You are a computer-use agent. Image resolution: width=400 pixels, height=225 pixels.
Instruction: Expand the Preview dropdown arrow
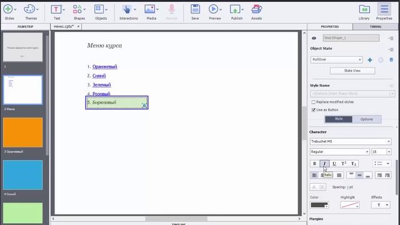[221, 10]
